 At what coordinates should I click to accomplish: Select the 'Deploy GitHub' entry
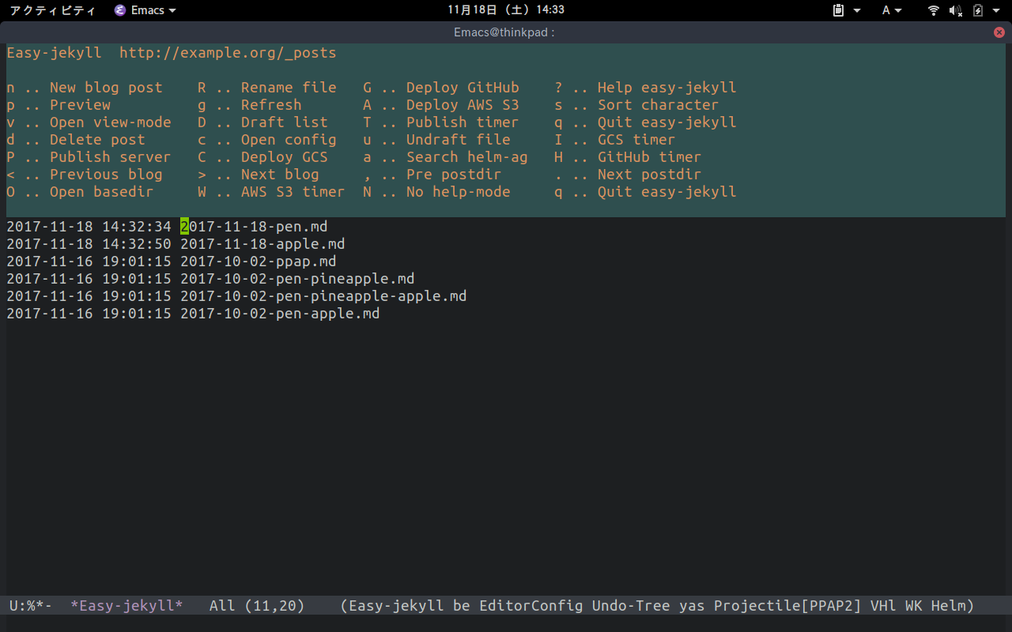point(463,88)
